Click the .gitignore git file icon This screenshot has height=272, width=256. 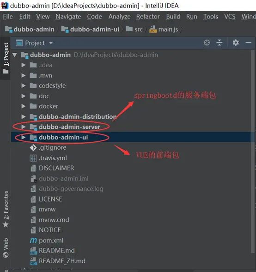33,148
